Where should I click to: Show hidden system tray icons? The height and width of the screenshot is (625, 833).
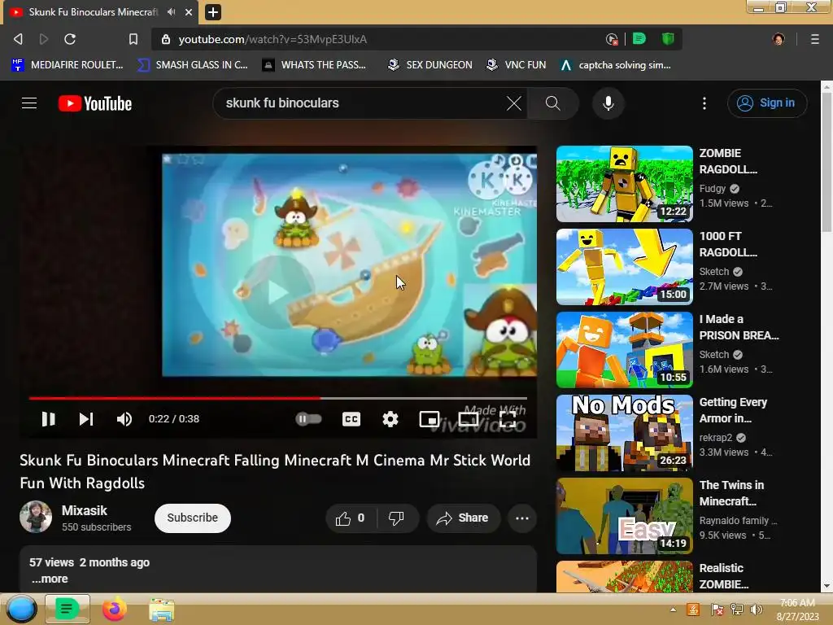[x=673, y=610]
